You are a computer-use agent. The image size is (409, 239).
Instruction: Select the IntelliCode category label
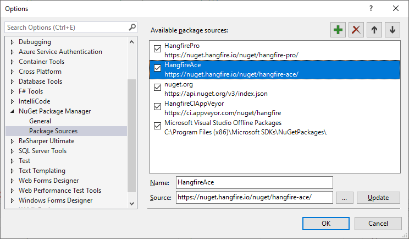tap(34, 101)
